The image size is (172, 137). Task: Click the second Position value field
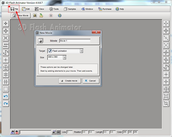click(91, 132)
